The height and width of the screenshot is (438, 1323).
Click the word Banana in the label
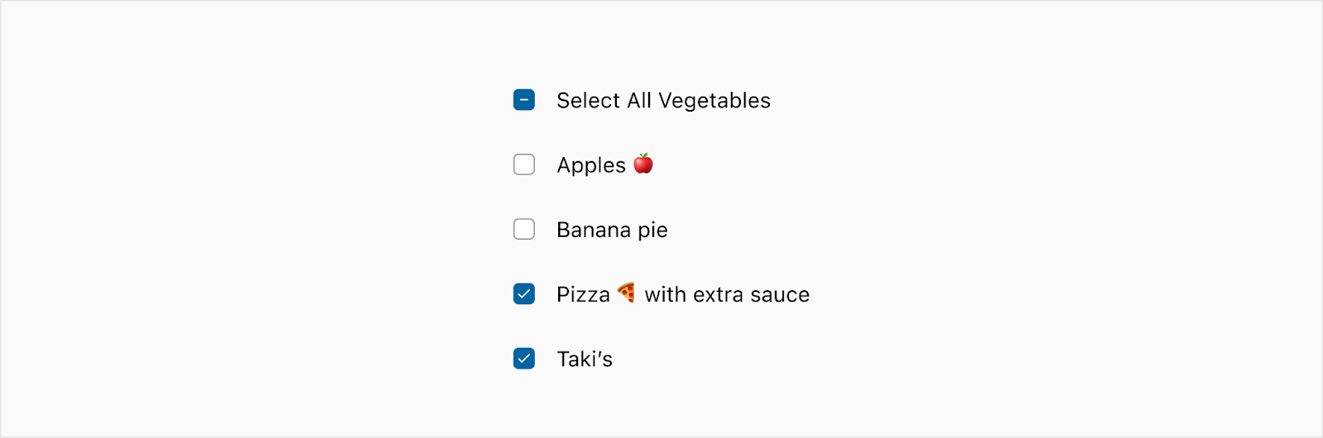(594, 230)
